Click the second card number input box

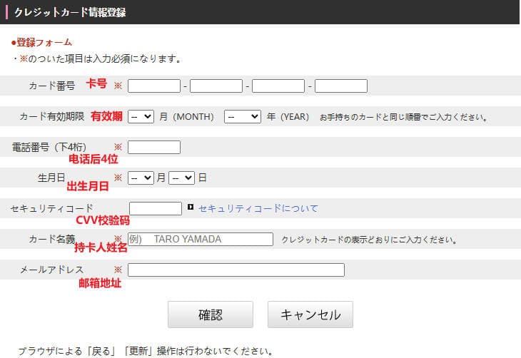(216, 86)
